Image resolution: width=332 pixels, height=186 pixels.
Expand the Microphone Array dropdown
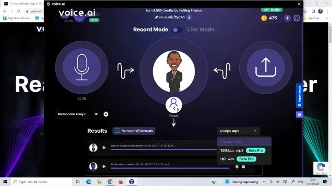pos(78,114)
